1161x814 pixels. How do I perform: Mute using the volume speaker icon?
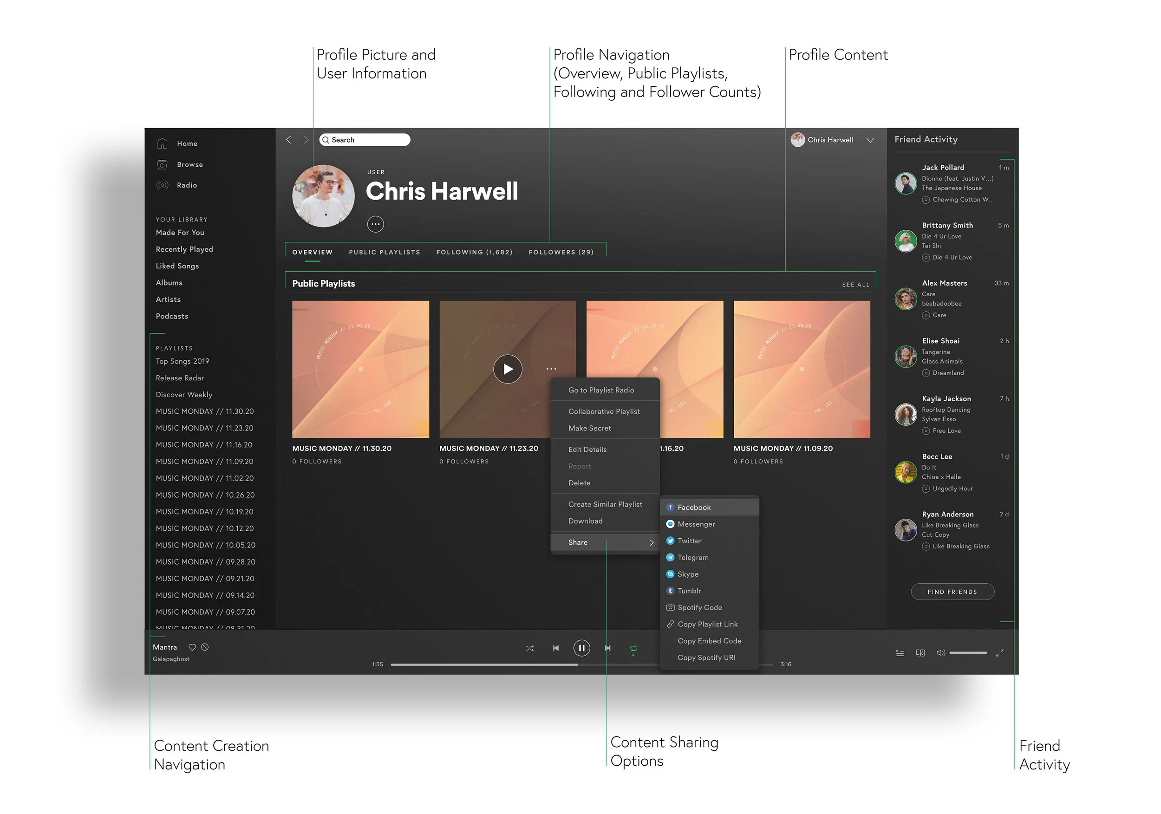coord(940,653)
